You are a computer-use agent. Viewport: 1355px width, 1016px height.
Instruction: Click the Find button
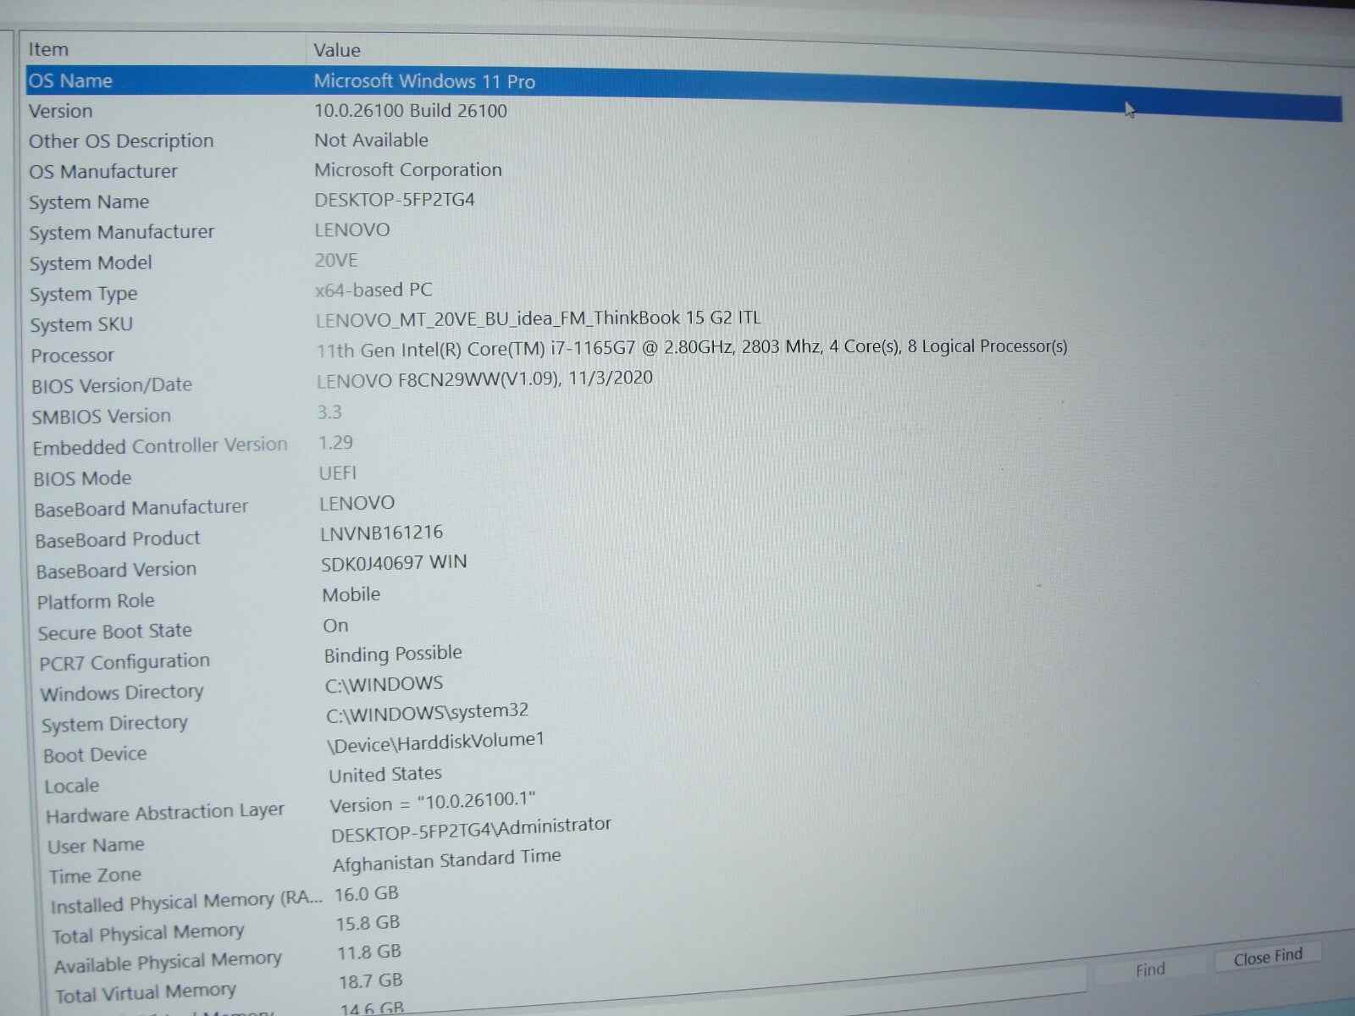pyautogui.click(x=1149, y=970)
